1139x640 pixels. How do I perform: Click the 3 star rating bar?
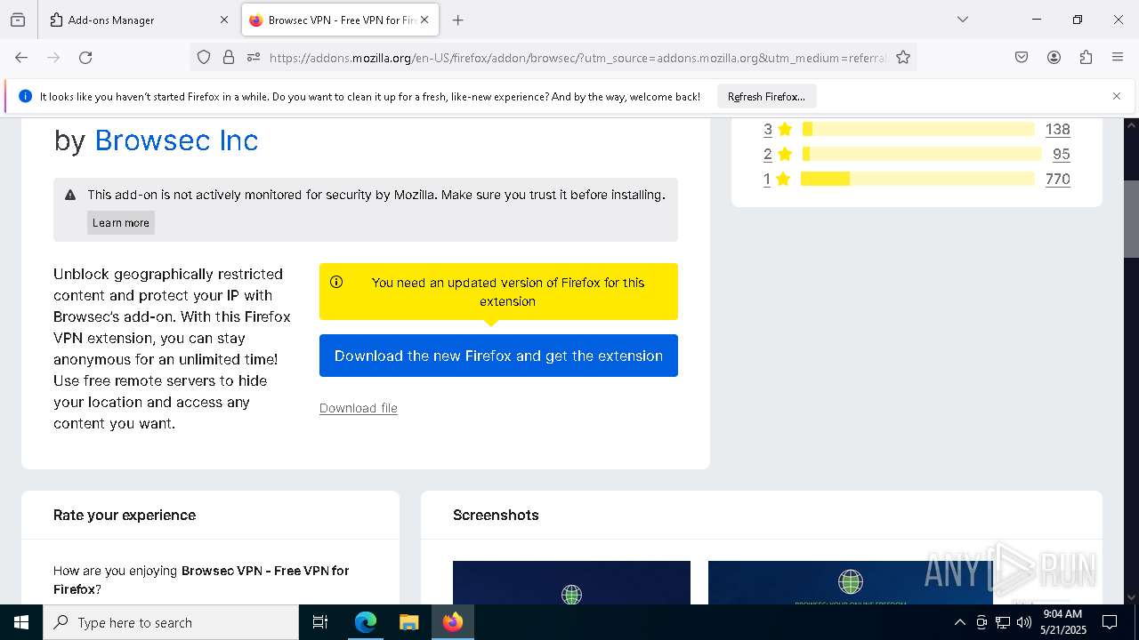(x=918, y=129)
